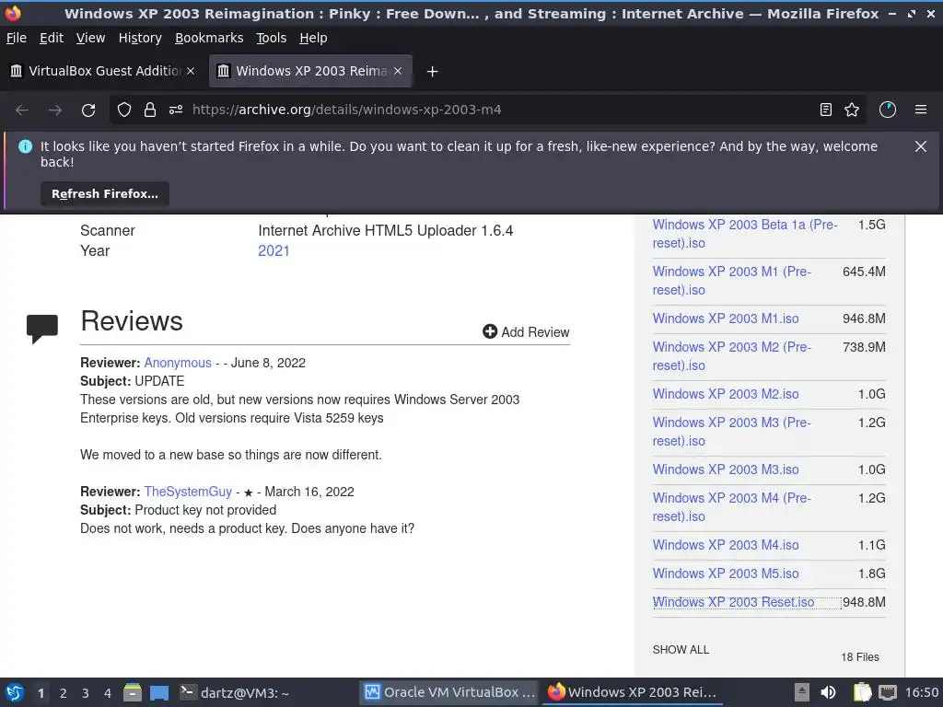Open the File menu
The width and height of the screenshot is (943, 707).
pos(17,38)
